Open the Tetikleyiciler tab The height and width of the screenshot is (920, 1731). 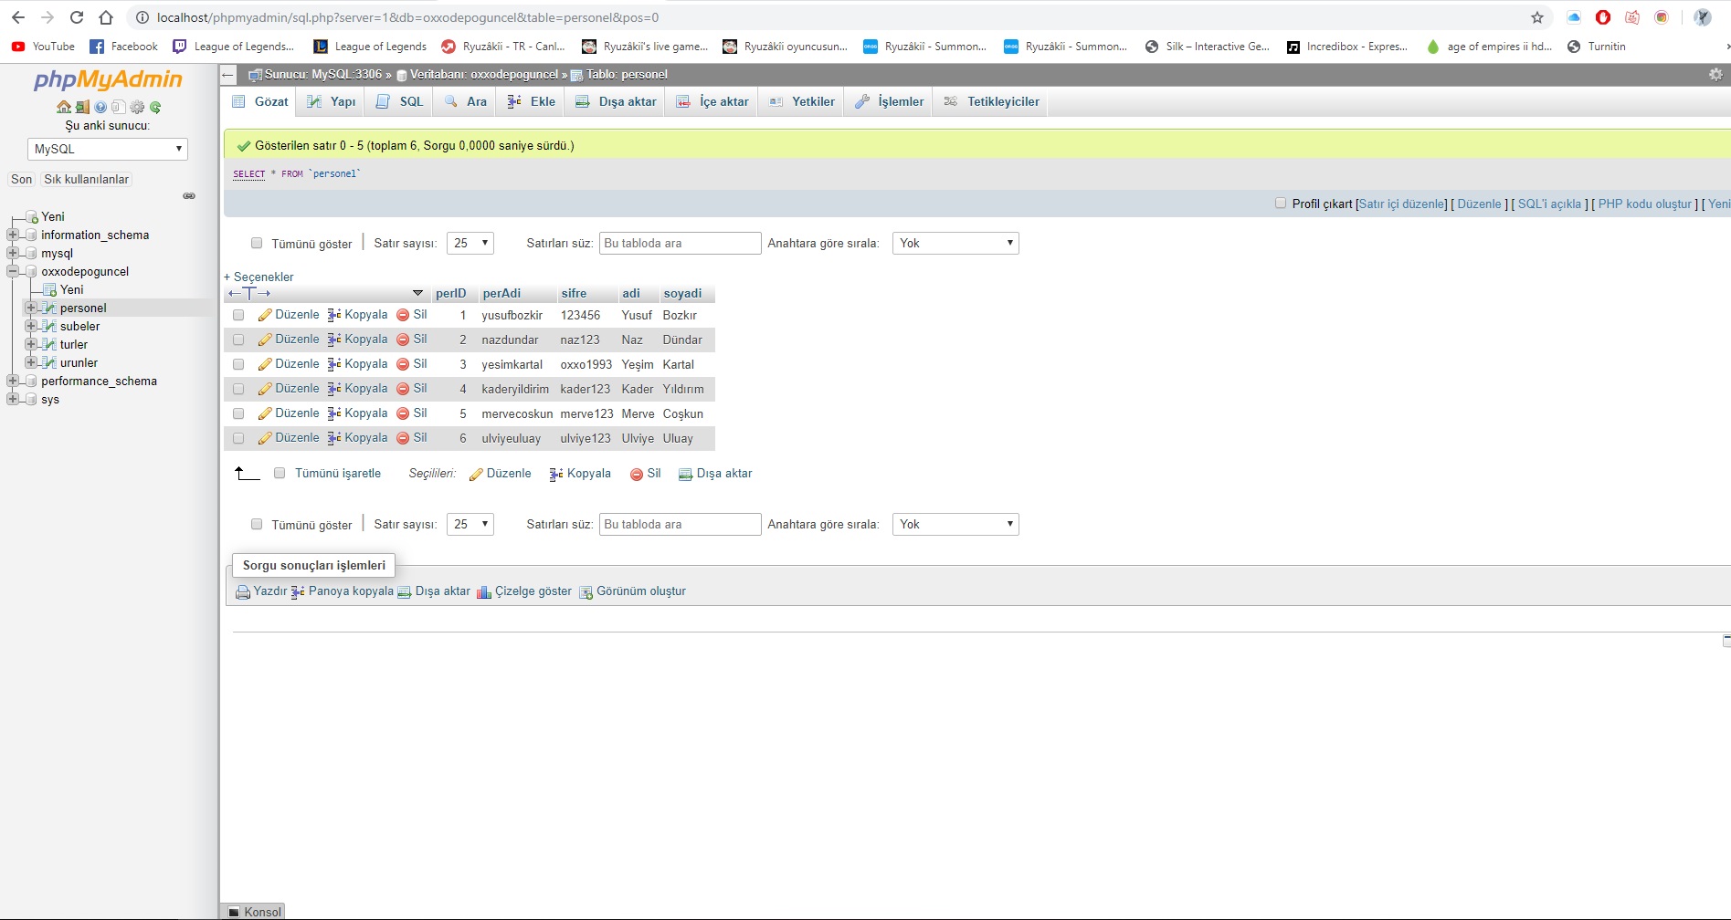pyautogui.click(x=992, y=101)
